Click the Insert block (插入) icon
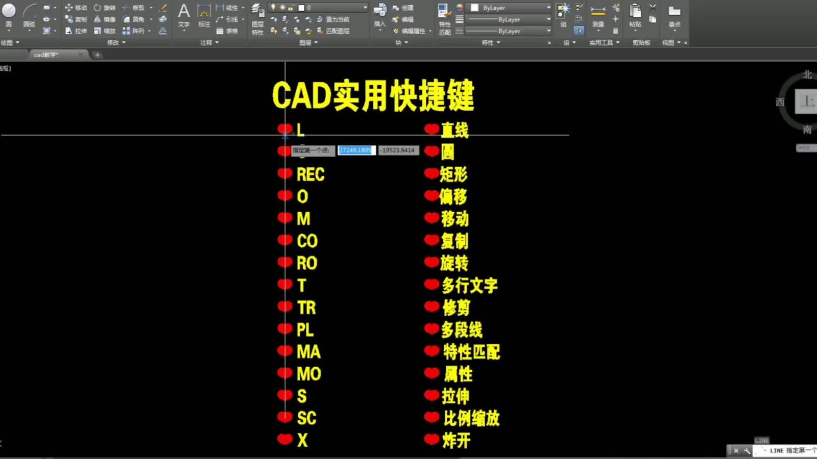Image resolution: width=817 pixels, height=459 pixels. (379, 14)
